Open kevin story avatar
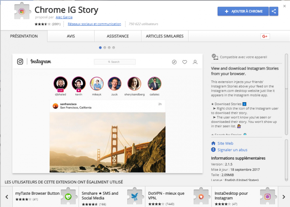The image size is (290, 207). click(x=79, y=84)
